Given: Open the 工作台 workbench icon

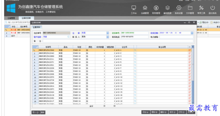Looking at the screenshot, I should [133, 9].
